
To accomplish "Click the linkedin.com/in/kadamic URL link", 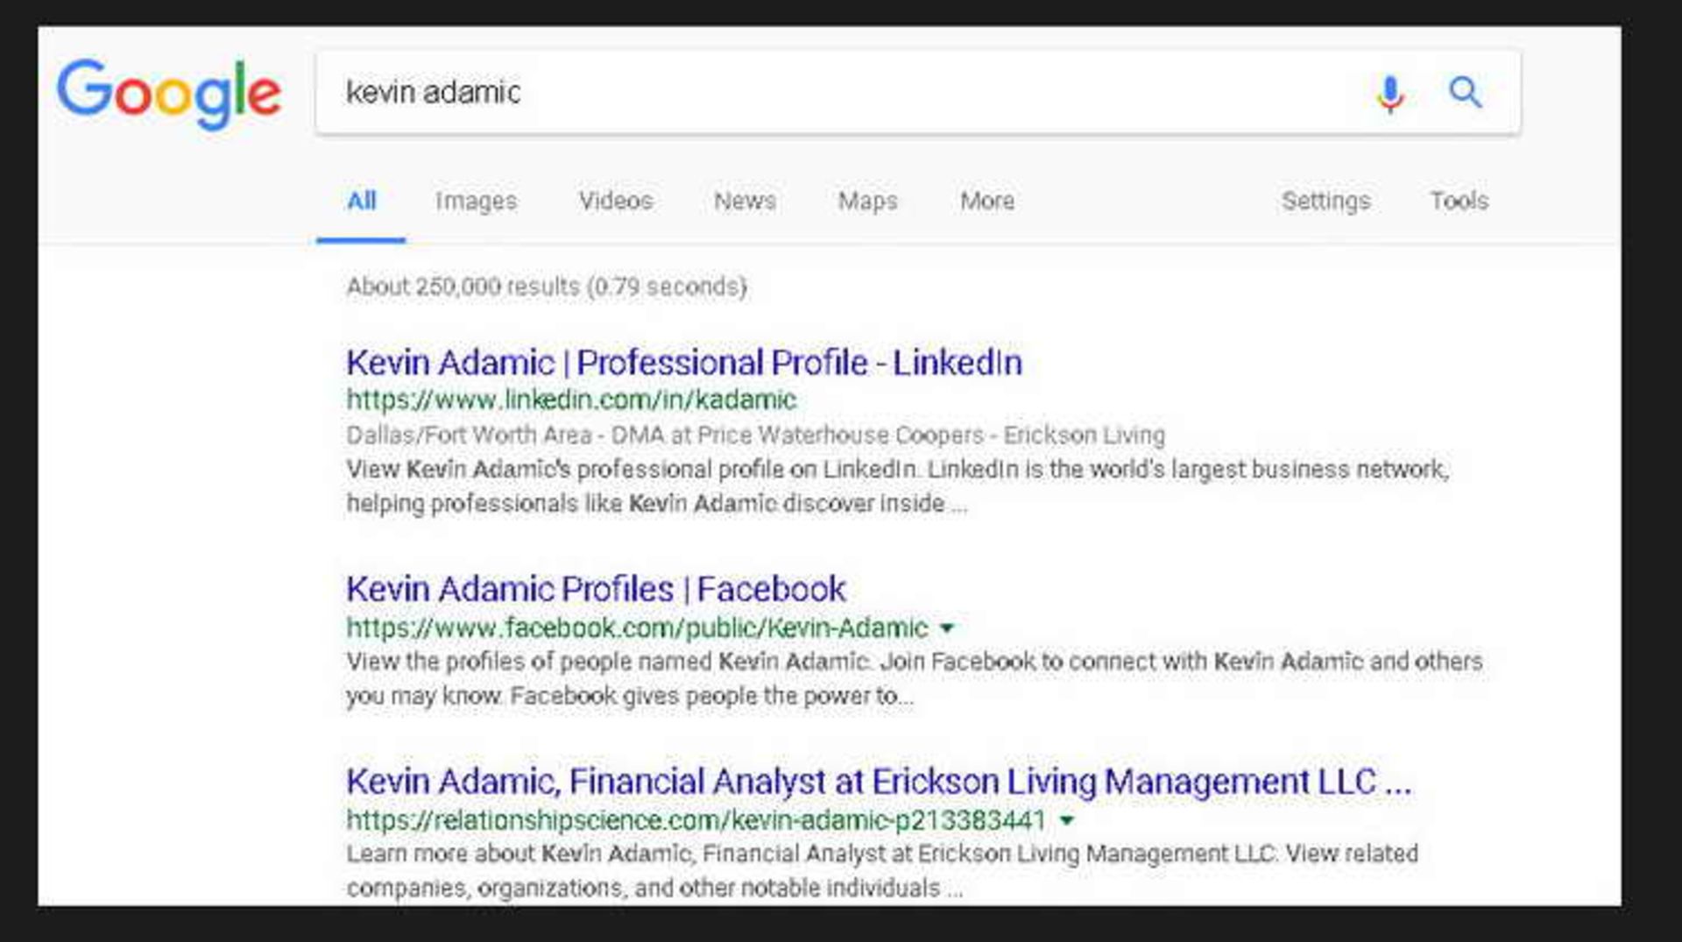I will click(570, 400).
